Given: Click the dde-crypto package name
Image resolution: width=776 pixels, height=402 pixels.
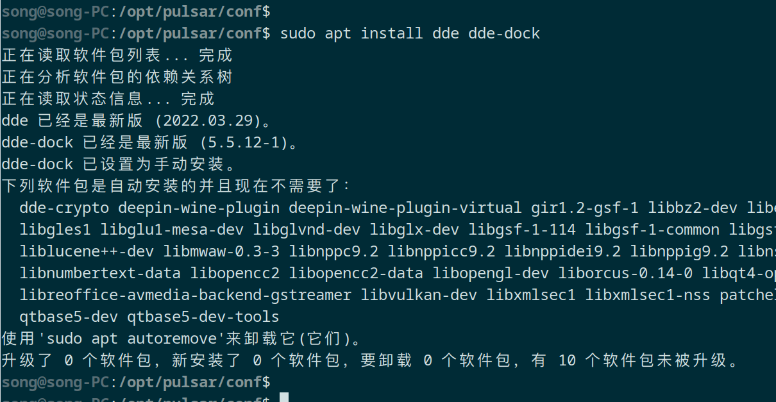Looking at the screenshot, I should click(x=64, y=208).
